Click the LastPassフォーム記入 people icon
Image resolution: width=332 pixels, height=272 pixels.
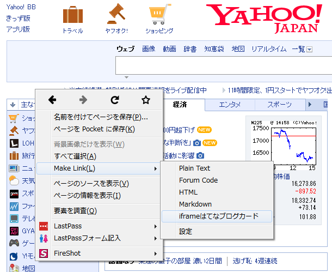pos(44,238)
